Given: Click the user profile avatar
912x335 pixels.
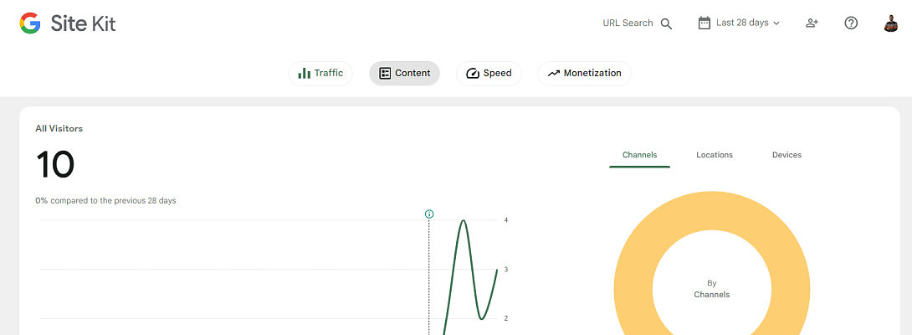Looking at the screenshot, I should 890,23.
